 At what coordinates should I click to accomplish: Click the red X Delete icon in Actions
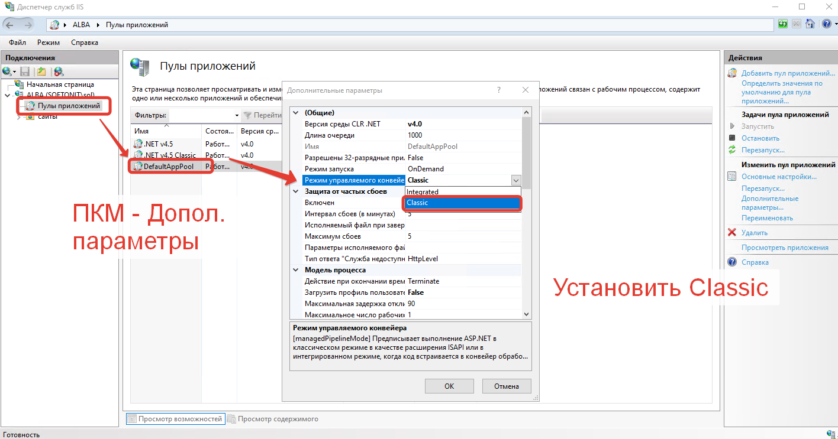click(x=732, y=233)
